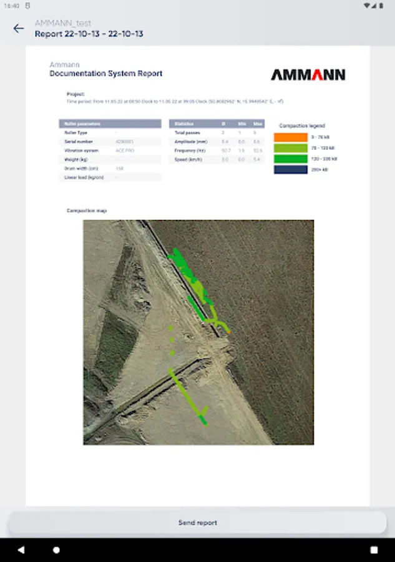Select the 'AMMANN_test' project name

point(63,23)
